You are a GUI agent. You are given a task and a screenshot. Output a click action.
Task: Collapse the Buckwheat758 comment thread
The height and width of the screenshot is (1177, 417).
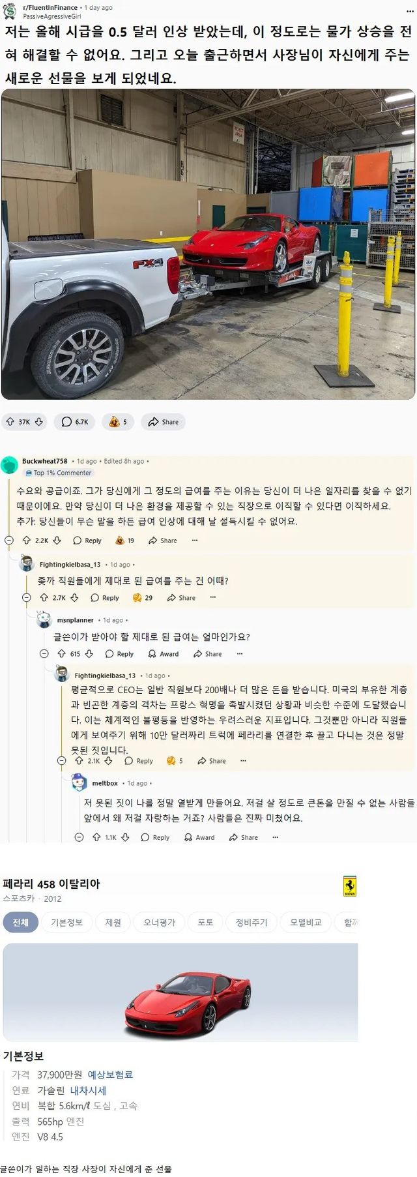[9, 541]
